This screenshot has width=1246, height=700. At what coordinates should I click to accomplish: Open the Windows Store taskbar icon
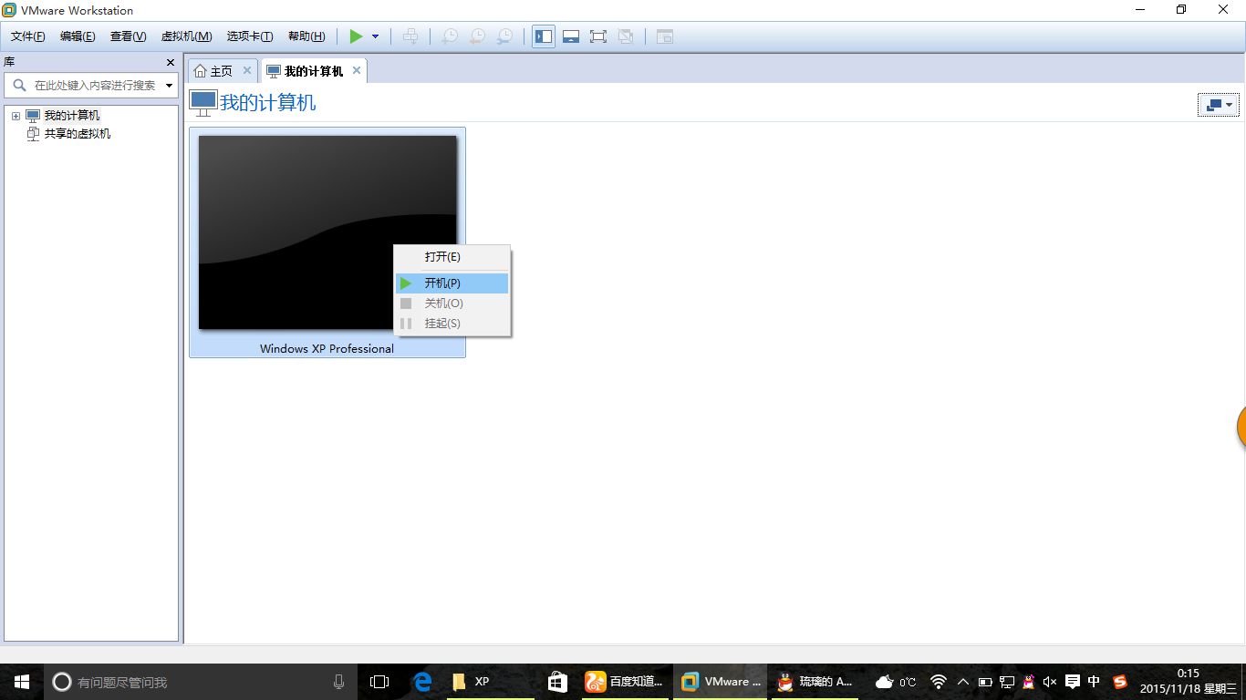click(556, 682)
